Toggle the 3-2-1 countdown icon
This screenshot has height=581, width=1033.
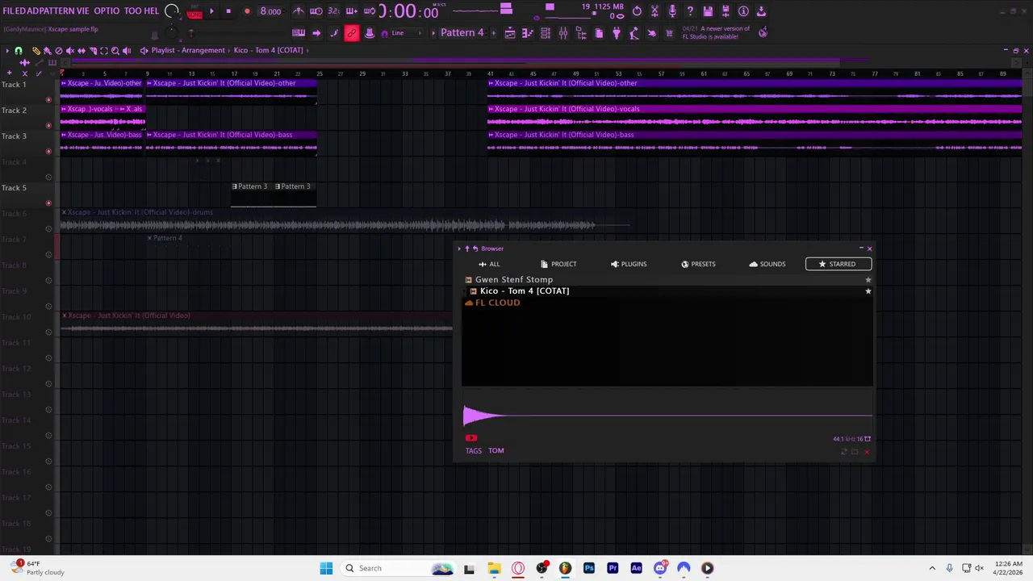[333, 11]
